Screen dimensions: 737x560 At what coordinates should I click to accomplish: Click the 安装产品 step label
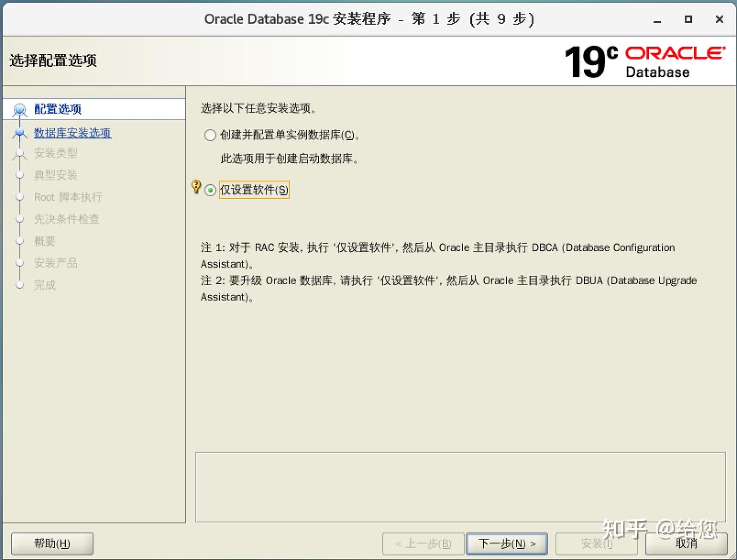click(56, 263)
